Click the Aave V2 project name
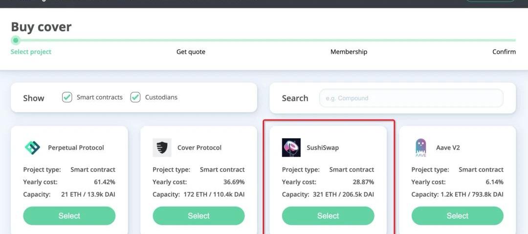 (448, 148)
